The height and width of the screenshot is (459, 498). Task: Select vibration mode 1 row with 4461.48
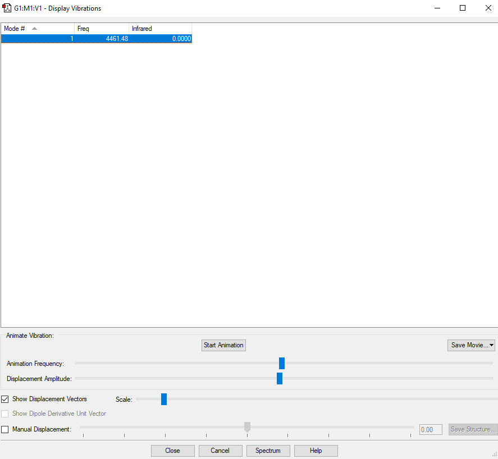(x=96, y=39)
